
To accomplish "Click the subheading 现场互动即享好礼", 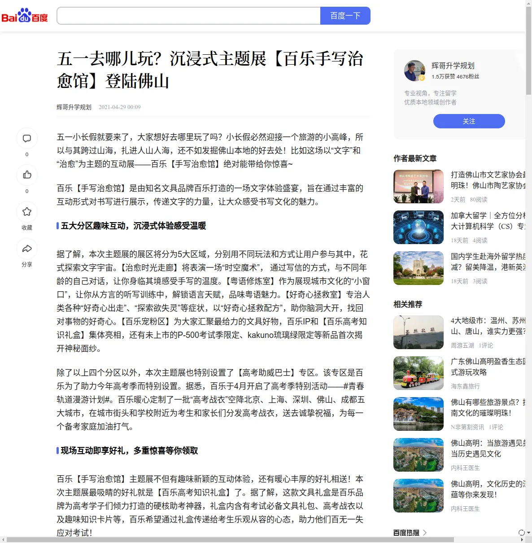I will [x=130, y=451].
